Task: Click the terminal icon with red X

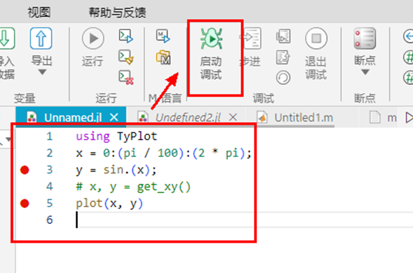Action: 126,78
